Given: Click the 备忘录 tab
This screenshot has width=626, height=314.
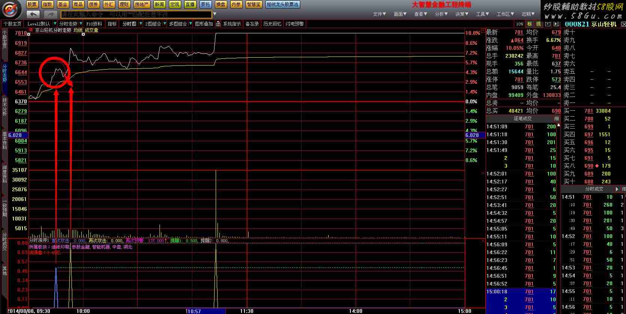Looking at the screenshot, I should click(252, 24).
